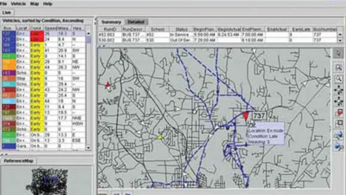Viewport: 346px width, 195px height.
Task: Open the Help menu
Action: (47, 4)
